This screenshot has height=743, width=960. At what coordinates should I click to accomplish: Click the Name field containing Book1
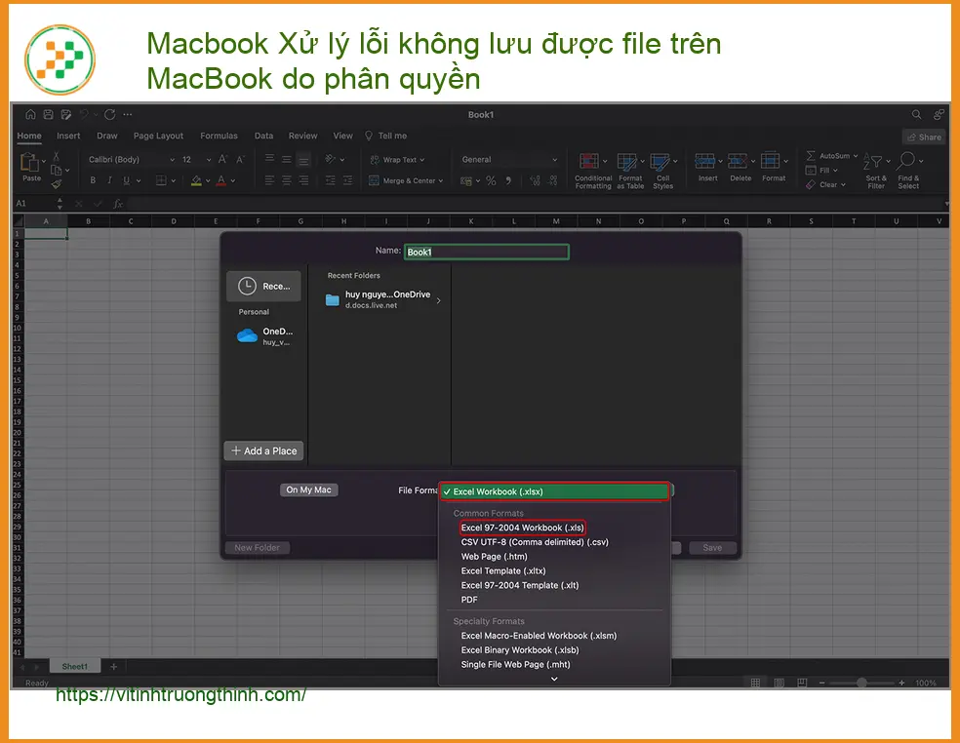pos(486,252)
